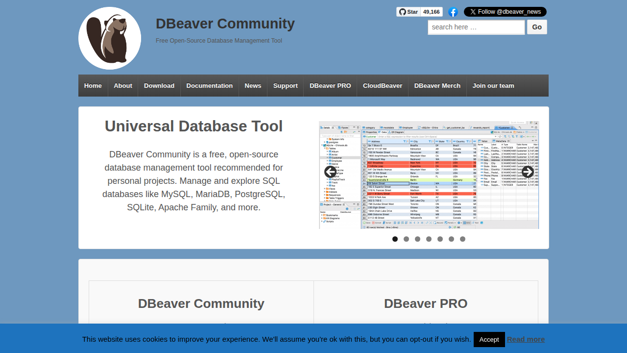Viewport: 627px width, 353px height.
Task: Open the Facebook page icon
Action: tap(453, 12)
